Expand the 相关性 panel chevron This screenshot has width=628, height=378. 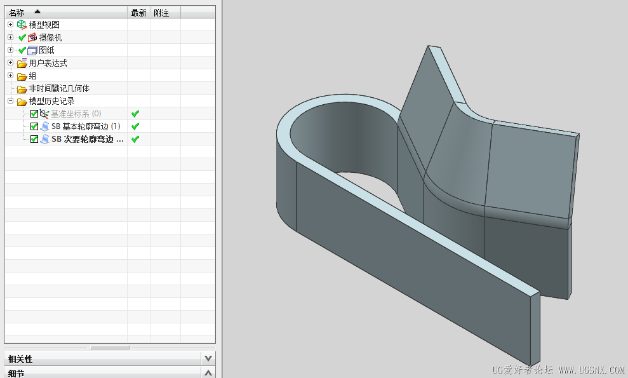(x=208, y=359)
